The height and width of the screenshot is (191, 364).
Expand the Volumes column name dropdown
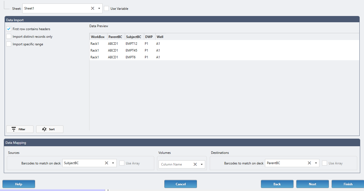pos(202,164)
